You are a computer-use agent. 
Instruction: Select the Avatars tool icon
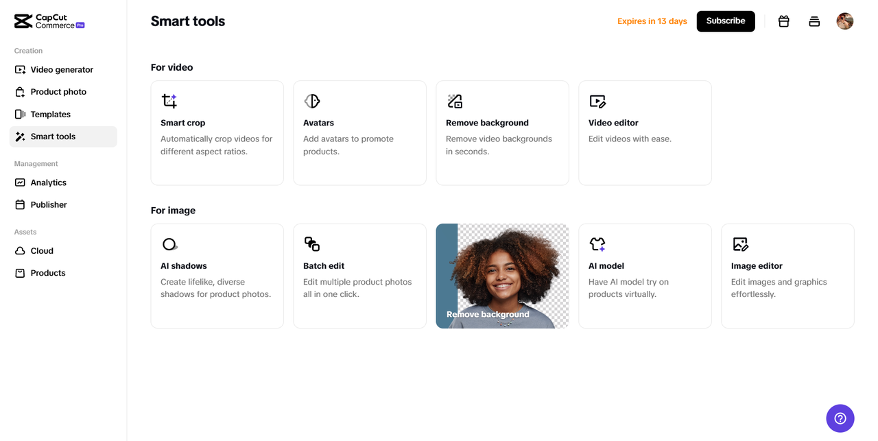[x=312, y=102]
